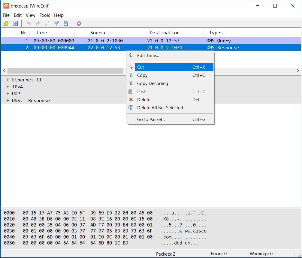
Task: Click ASCII text 'ww.cisco' in hex dump
Action: (x=196, y=231)
